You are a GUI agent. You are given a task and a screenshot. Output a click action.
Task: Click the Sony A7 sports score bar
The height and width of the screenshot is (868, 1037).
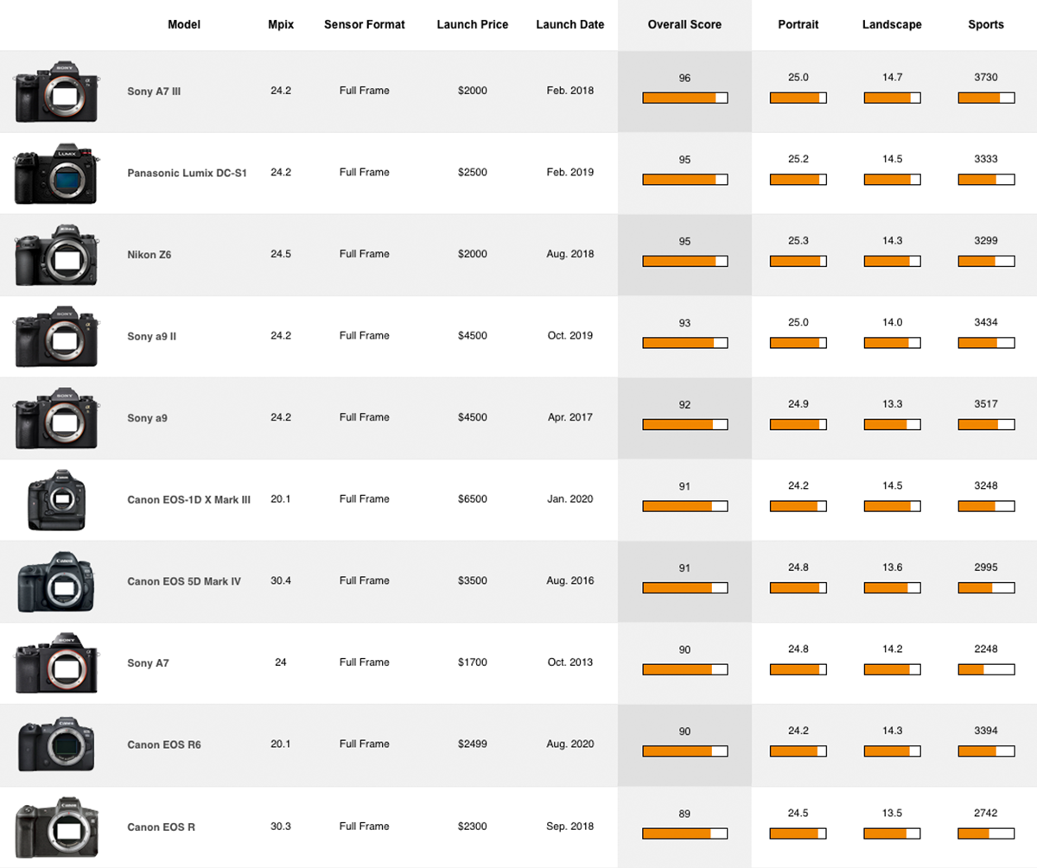tap(986, 669)
